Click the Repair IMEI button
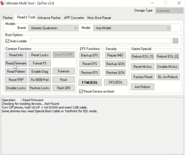 [x=115, y=55]
